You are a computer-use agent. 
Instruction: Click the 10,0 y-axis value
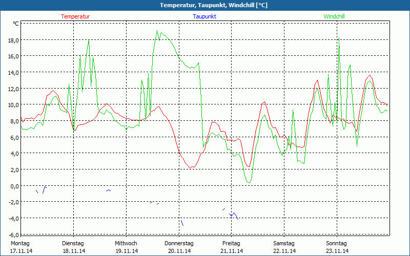tap(13, 105)
